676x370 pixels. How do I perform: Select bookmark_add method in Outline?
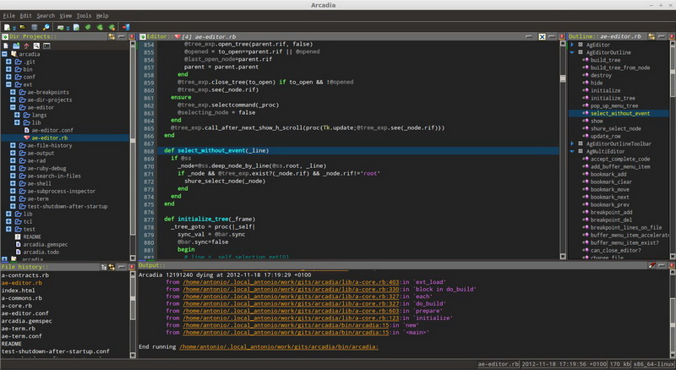pyautogui.click(x=608, y=174)
